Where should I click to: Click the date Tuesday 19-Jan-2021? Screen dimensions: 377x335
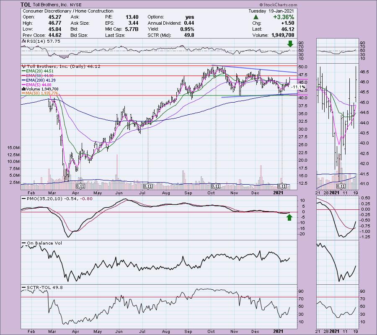pos(271,11)
